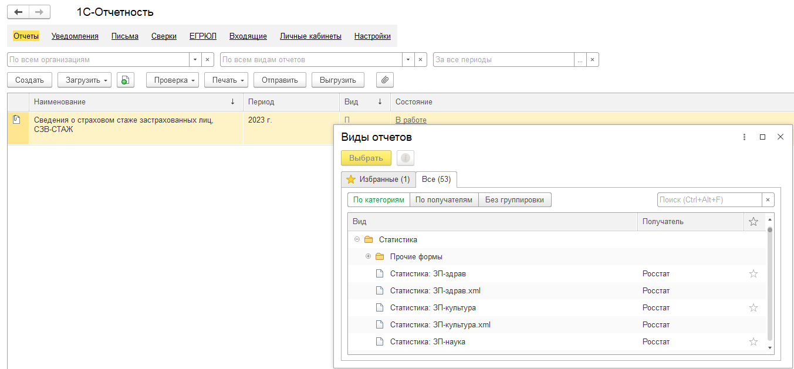Open the report types dropdown arrow

[408, 60]
